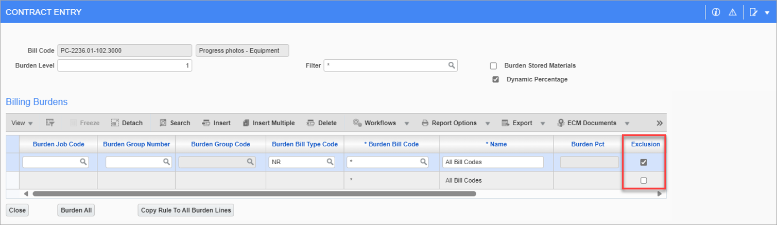Click the Burden Pct input in first row
Image resolution: width=777 pixels, height=225 pixels.
point(589,162)
